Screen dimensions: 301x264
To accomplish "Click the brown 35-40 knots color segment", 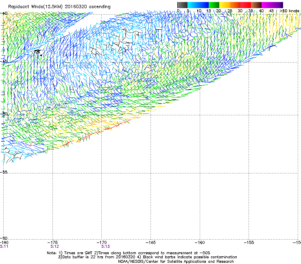I will pyautogui.click(x=256, y=5).
